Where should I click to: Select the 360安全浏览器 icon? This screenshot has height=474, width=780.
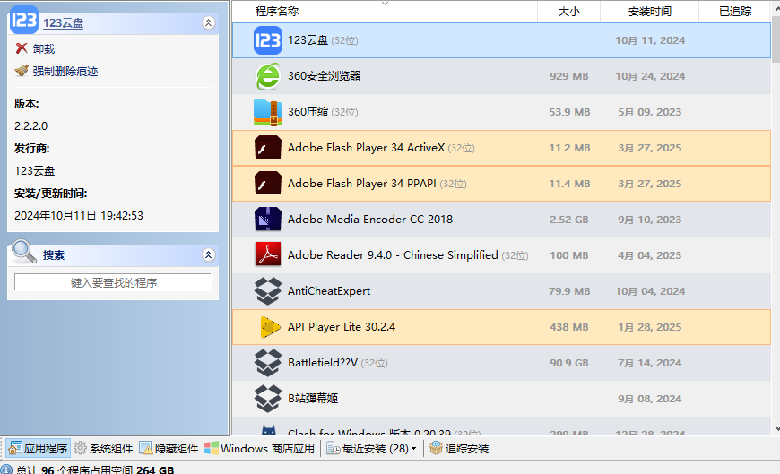pyautogui.click(x=268, y=76)
